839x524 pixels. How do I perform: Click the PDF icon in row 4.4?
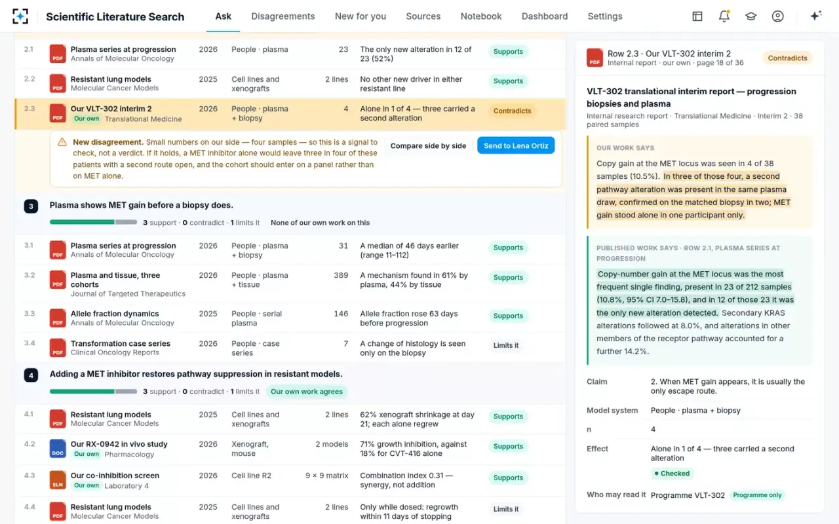(x=58, y=512)
